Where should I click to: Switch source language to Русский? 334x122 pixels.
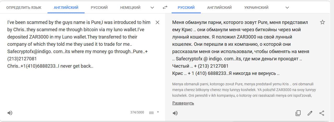point(99,8)
